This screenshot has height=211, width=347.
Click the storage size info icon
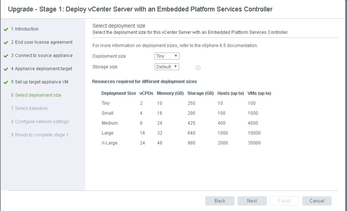pos(198,68)
